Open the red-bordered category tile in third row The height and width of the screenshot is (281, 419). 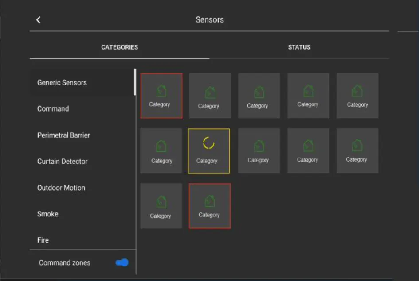210,206
